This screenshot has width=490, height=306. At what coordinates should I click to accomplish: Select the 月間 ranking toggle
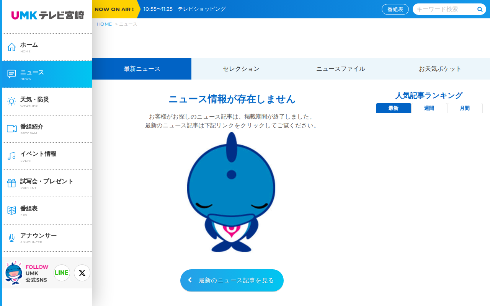[x=465, y=108]
